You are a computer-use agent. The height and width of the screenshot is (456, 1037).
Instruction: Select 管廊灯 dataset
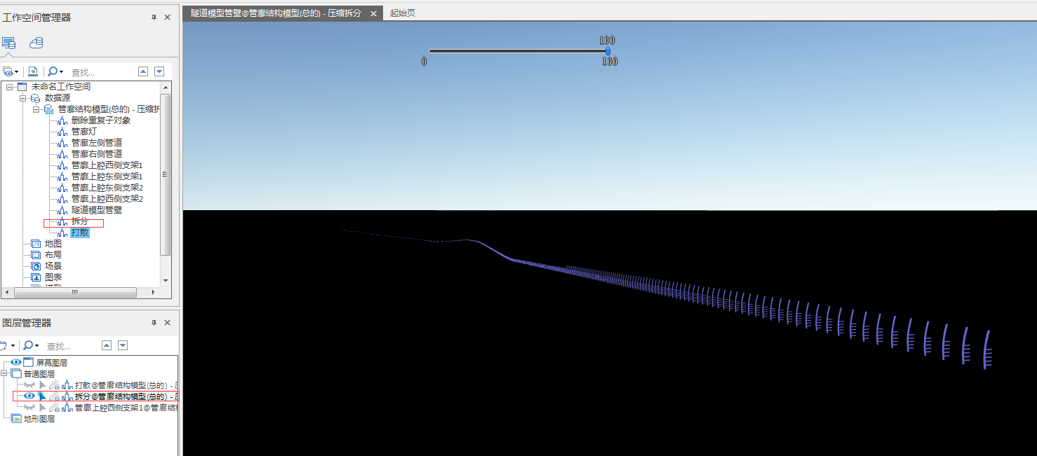click(x=83, y=132)
